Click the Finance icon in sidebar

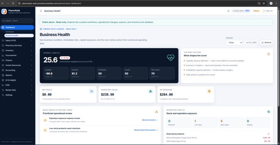tap(3, 60)
